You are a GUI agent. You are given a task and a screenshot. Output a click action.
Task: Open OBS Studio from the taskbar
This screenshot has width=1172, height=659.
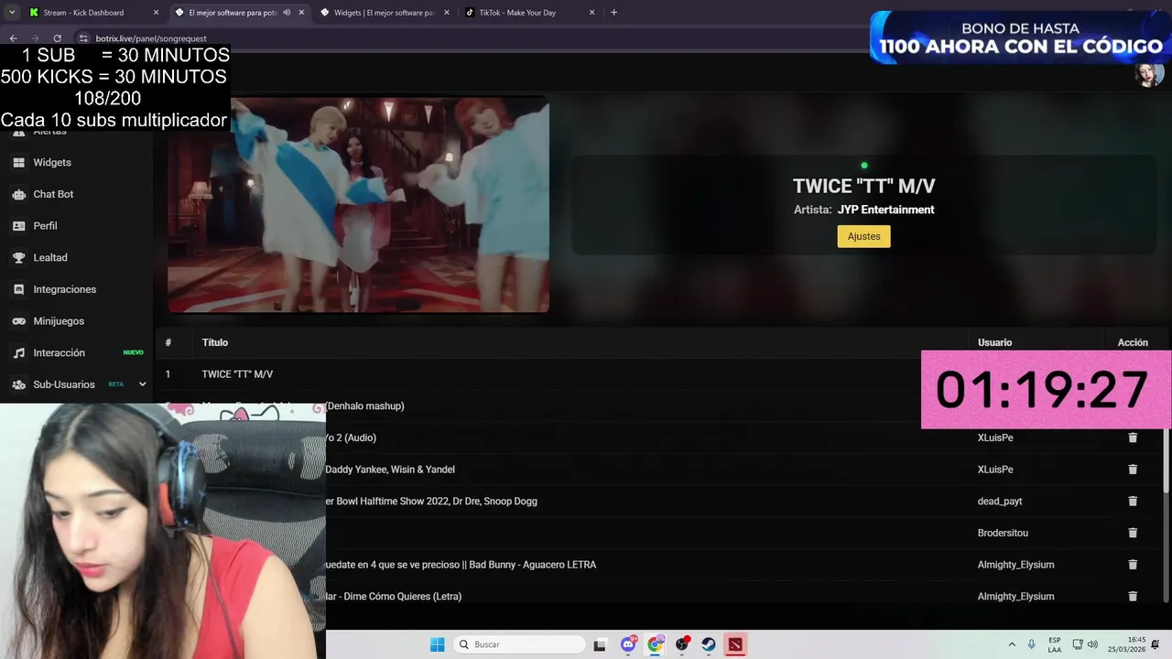point(682,644)
